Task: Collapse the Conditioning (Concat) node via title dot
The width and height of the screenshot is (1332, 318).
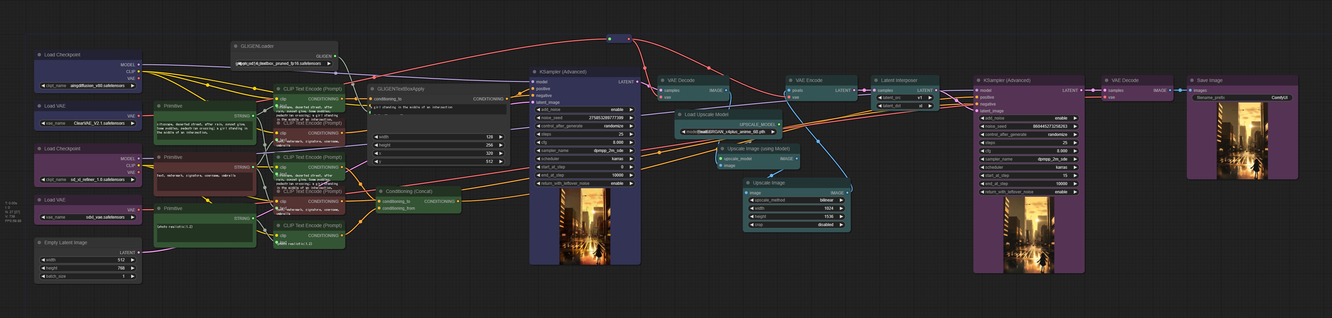Action: pos(381,192)
